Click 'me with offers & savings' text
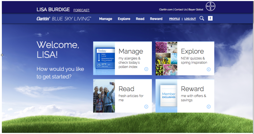Viewport: 254px width, 134px height. (193, 98)
